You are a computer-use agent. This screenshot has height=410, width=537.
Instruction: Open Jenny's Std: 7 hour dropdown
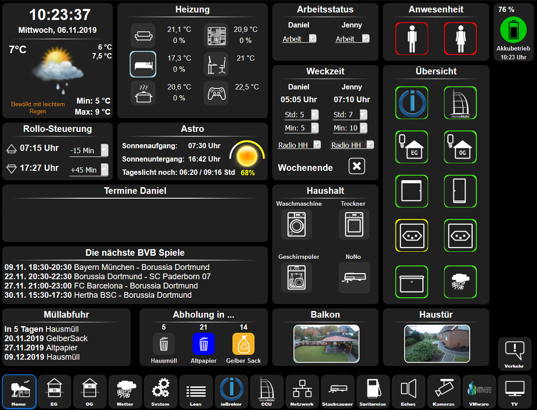[x=350, y=114]
